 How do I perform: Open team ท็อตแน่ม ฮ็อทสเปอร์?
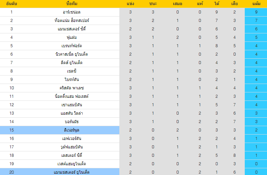(x=72, y=21)
